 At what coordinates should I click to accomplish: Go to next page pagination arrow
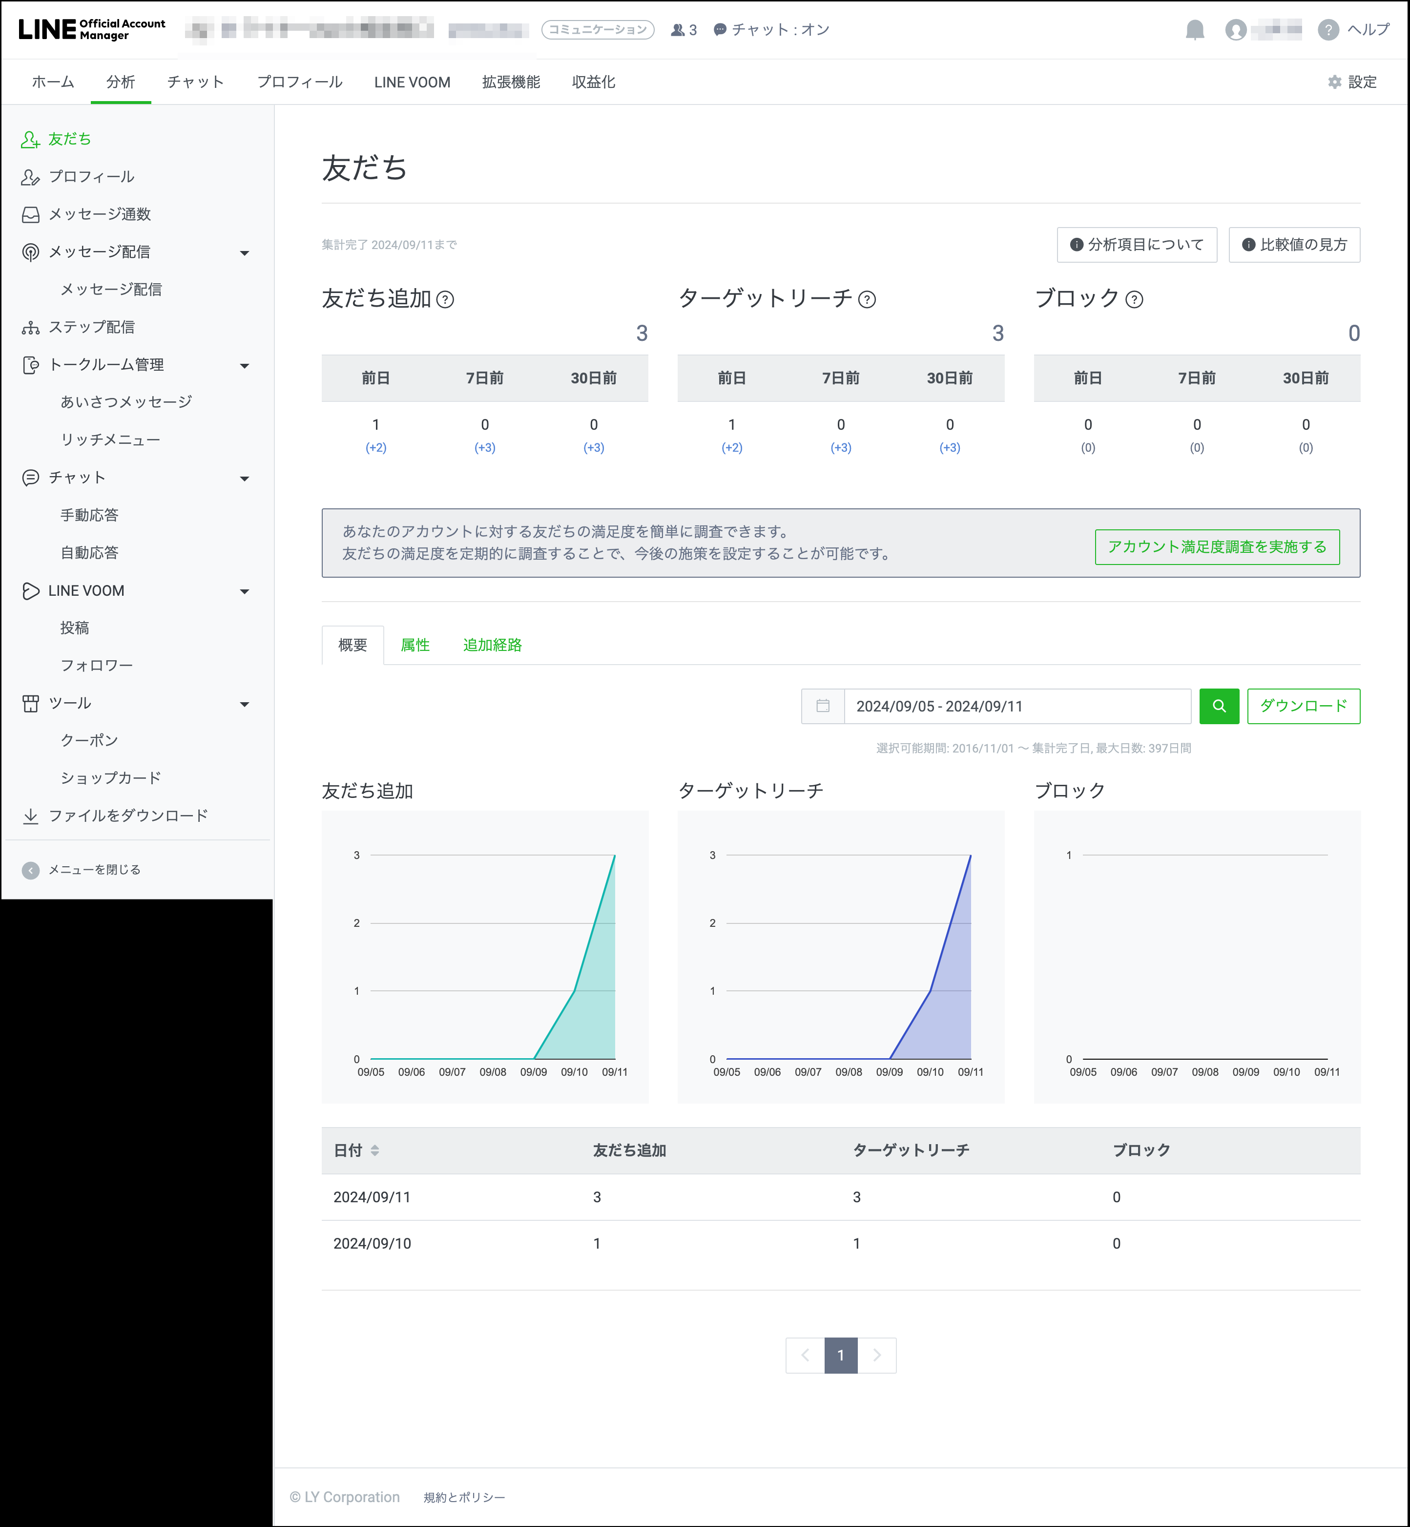click(877, 1355)
